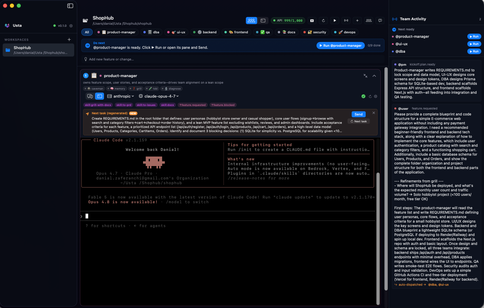Toggle the caveman skill chip
The width and height of the screenshot is (484, 308).
[x=94, y=89]
